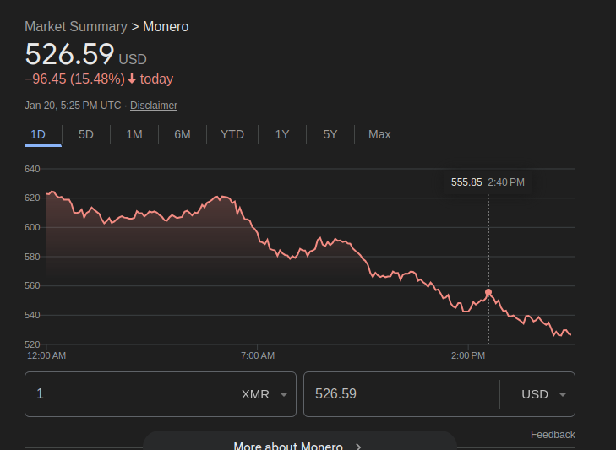Switch to the 1M chart tab
This screenshot has height=450, width=616.
[134, 134]
